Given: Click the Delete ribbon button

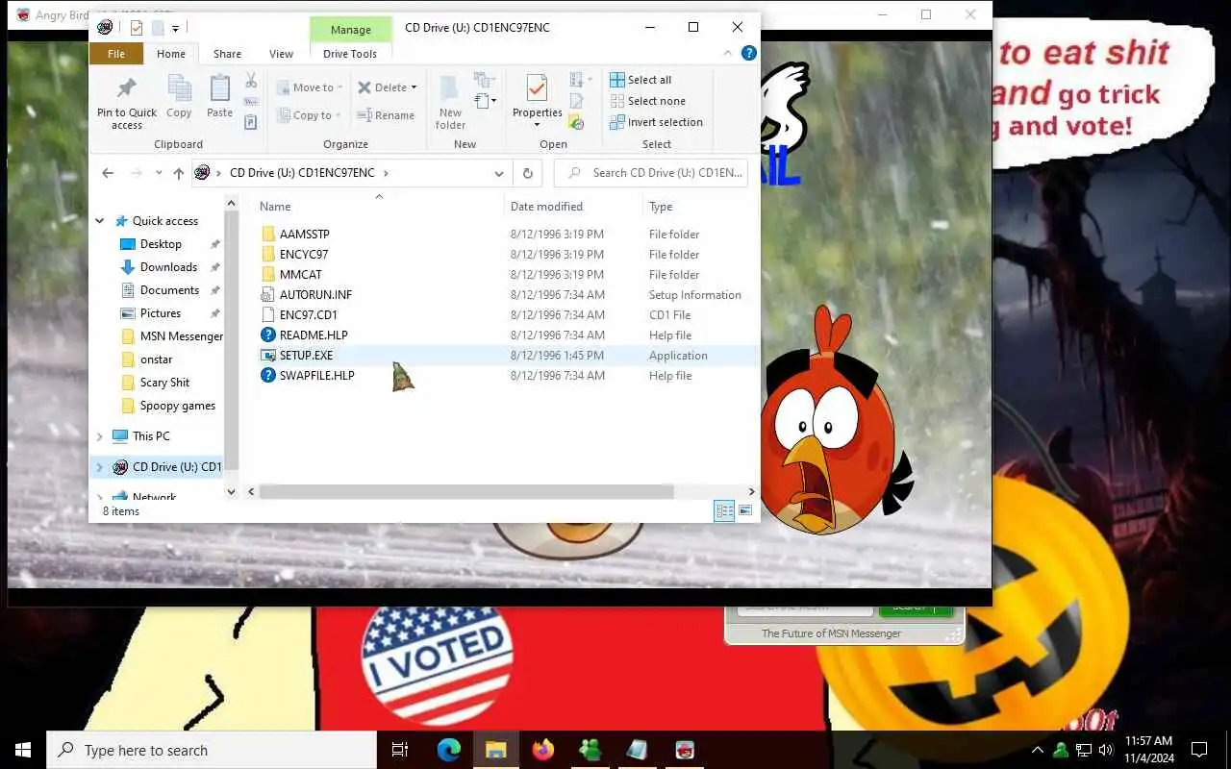Looking at the screenshot, I should [387, 87].
